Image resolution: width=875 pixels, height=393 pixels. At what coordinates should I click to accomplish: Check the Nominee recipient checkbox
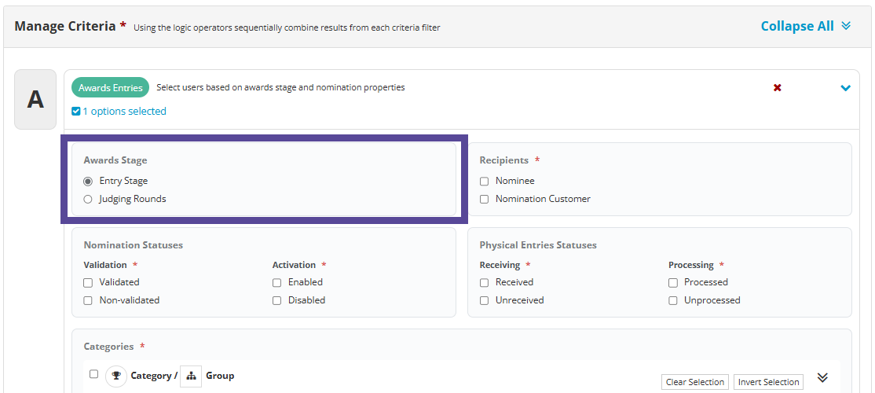485,182
